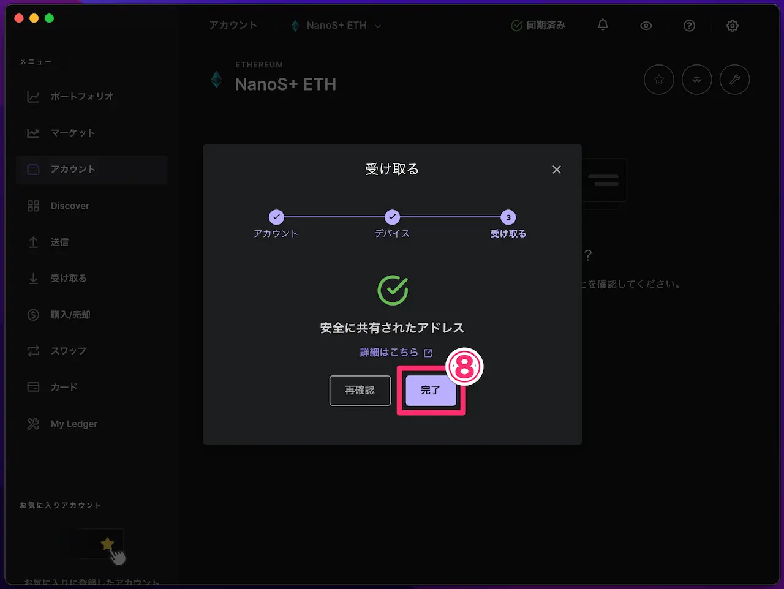Click the Ethereum diamond icon by NanoS+ ETH heading
This screenshot has width=784, height=589.
216,80
